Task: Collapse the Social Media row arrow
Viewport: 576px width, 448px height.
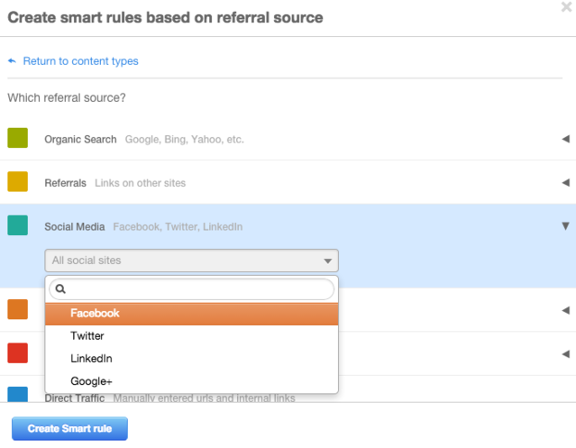Action: 565,226
